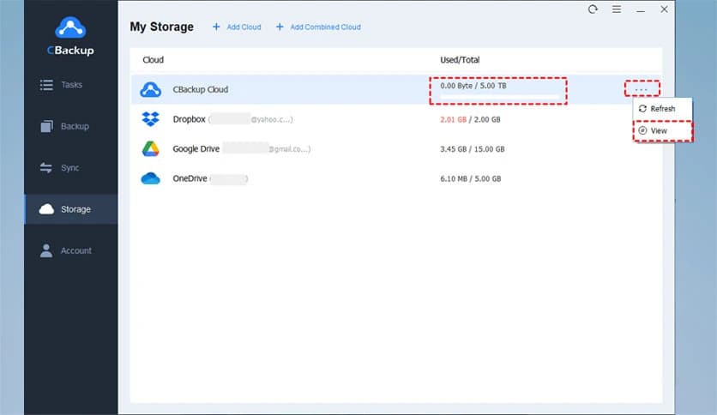Open the hamburger menu in title bar
This screenshot has width=717, height=415.
tap(617, 9)
